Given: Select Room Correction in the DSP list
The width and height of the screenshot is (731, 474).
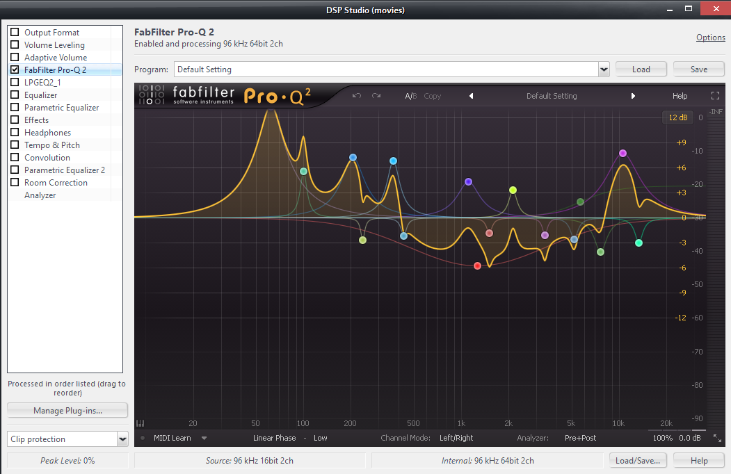Looking at the screenshot, I should pyautogui.click(x=56, y=183).
